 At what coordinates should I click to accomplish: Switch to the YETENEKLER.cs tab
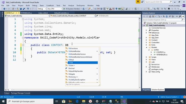[x=26, y=13]
